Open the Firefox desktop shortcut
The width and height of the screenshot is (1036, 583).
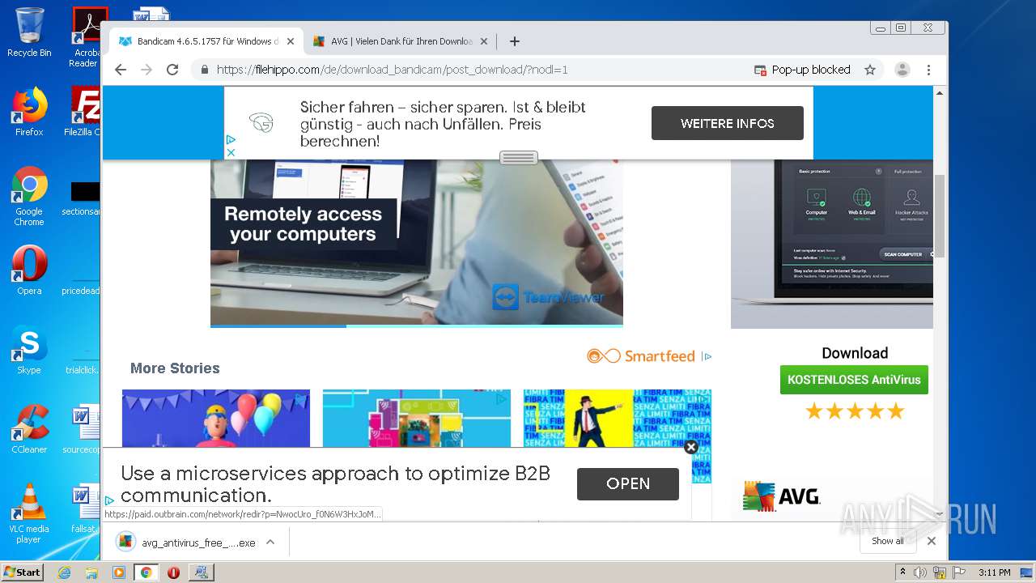coord(29,112)
